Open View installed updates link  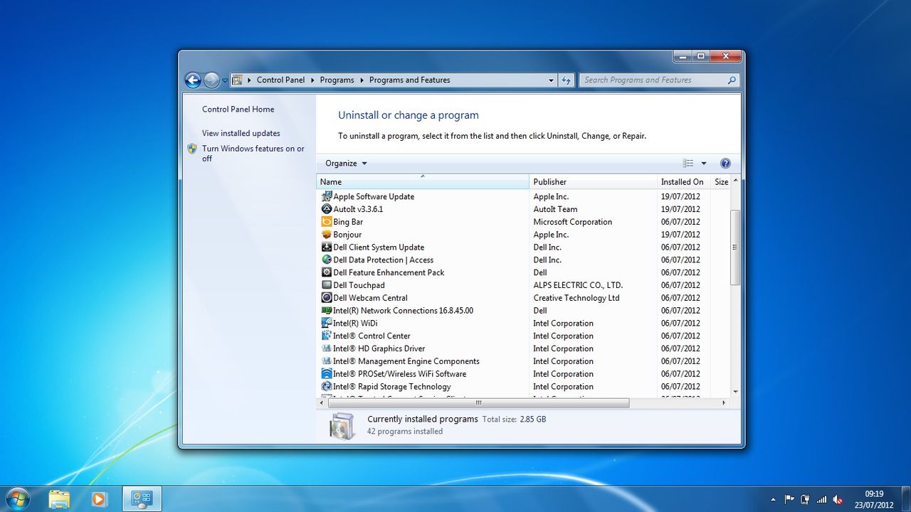pyautogui.click(x=241, y=134)
